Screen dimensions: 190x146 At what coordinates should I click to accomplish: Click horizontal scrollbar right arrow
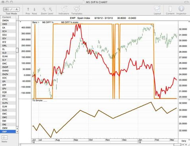click(186, 145)
